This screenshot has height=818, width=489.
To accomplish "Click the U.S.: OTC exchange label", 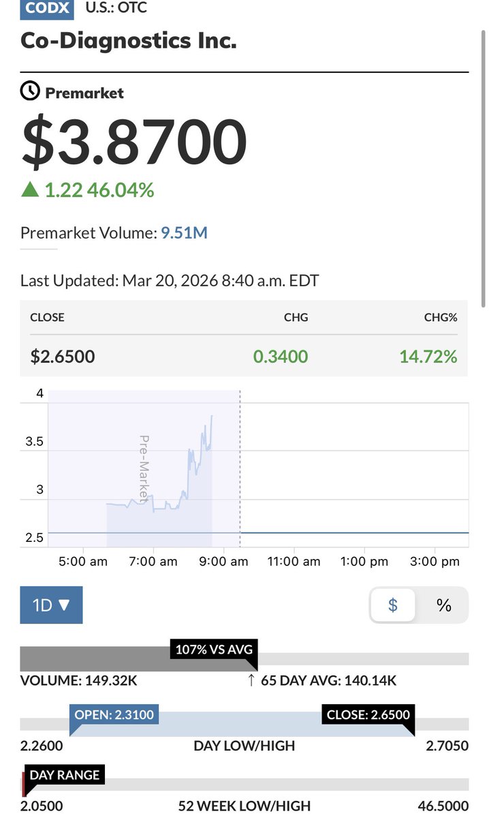I will tap(116, 8).
